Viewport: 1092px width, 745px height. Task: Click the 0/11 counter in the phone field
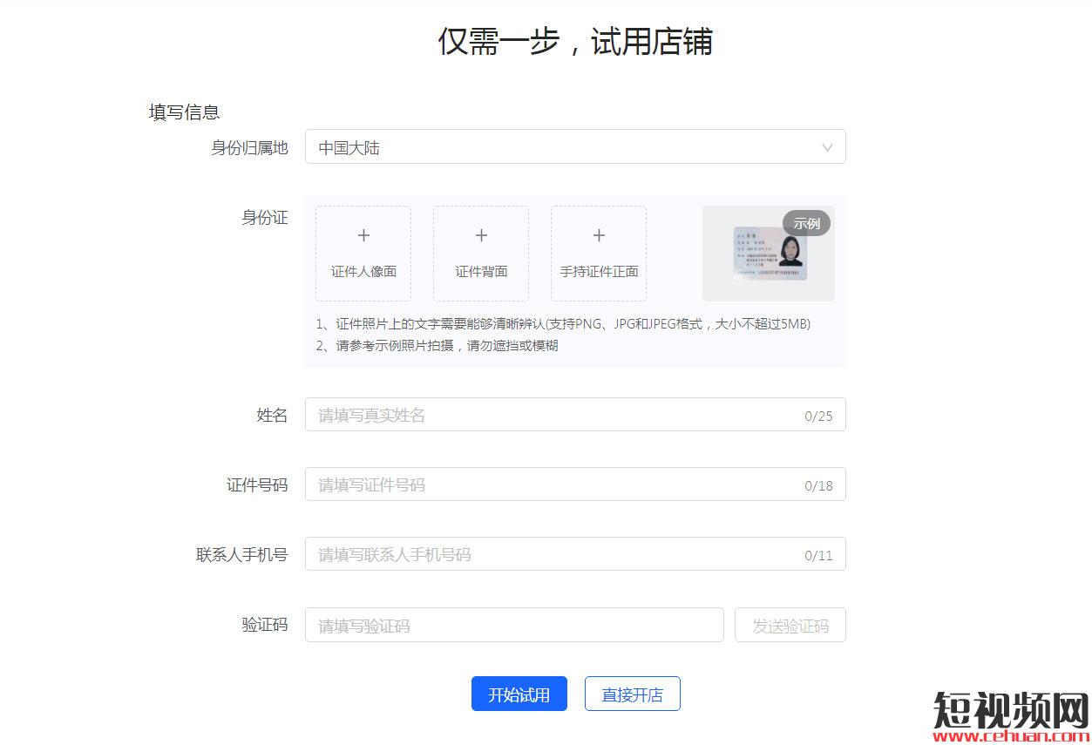[818, 556]
